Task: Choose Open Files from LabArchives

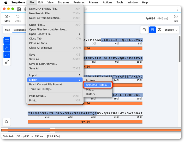Action: (55, 29)
